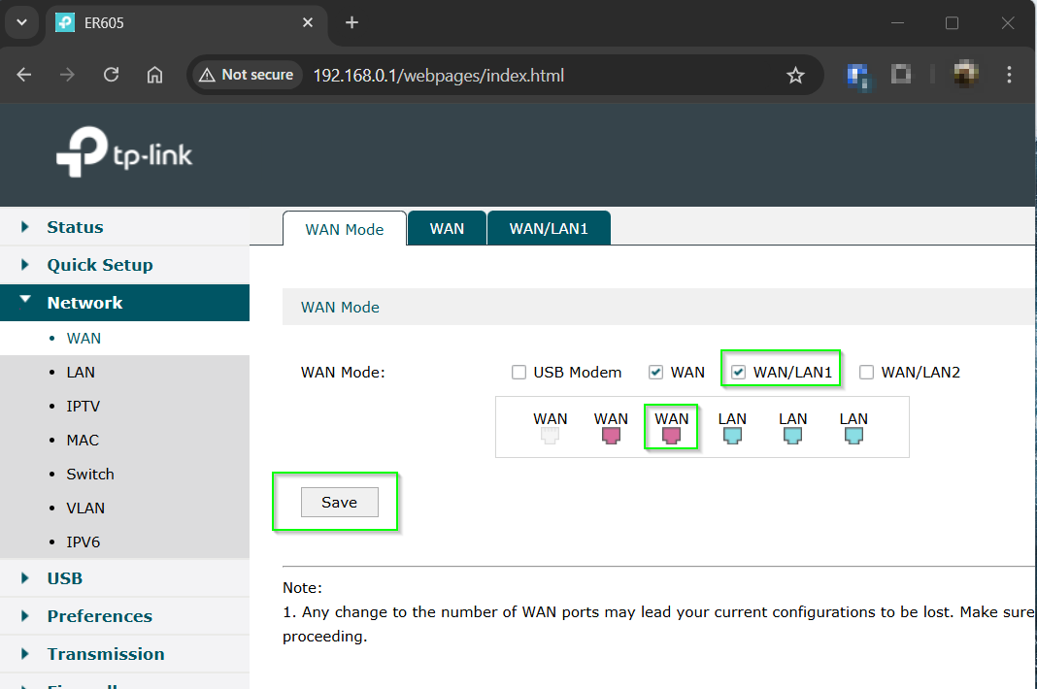The height and width of the screenshot is (689, 1037).
Task: Click the last LAN port icon
Action: [853, 434]
